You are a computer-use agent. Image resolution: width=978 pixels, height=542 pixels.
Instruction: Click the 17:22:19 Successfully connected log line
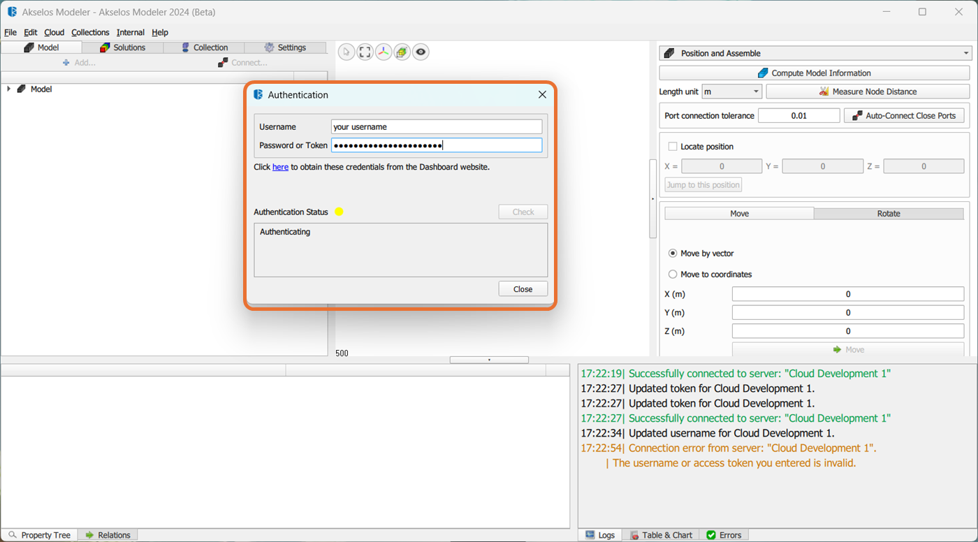tap(736, 374)
